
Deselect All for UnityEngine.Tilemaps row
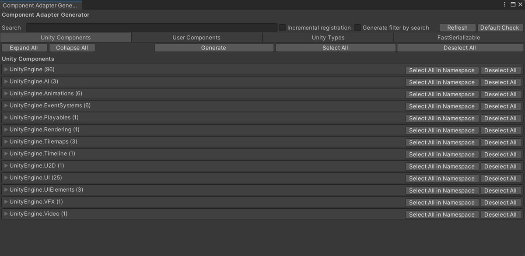click(500, 142)
